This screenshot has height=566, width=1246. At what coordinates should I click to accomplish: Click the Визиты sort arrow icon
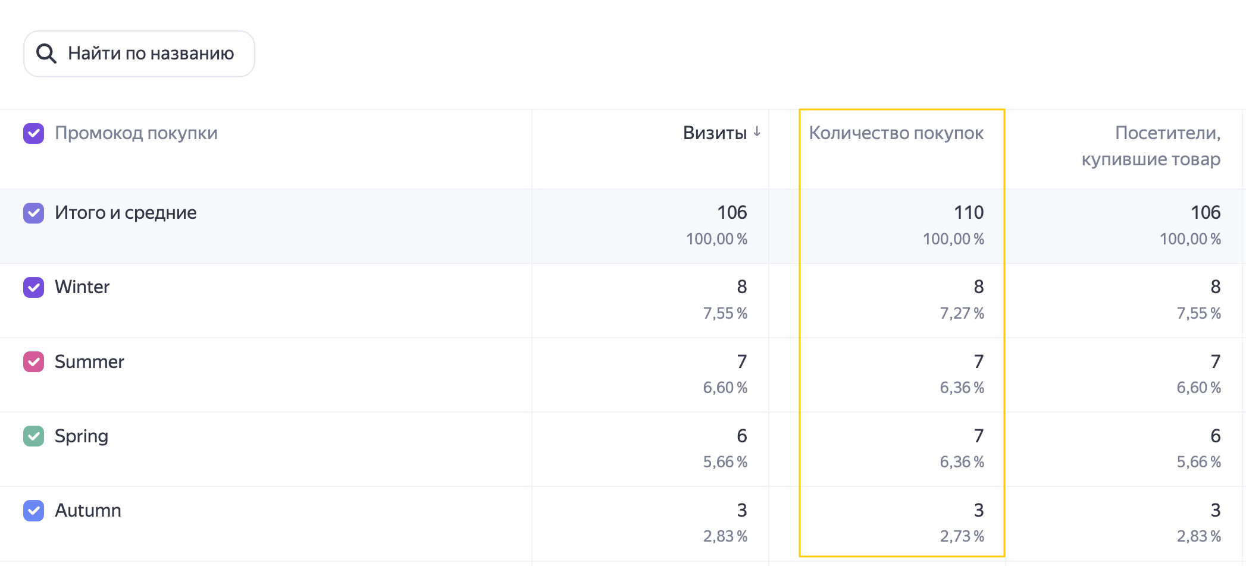[x=757, y=132]
